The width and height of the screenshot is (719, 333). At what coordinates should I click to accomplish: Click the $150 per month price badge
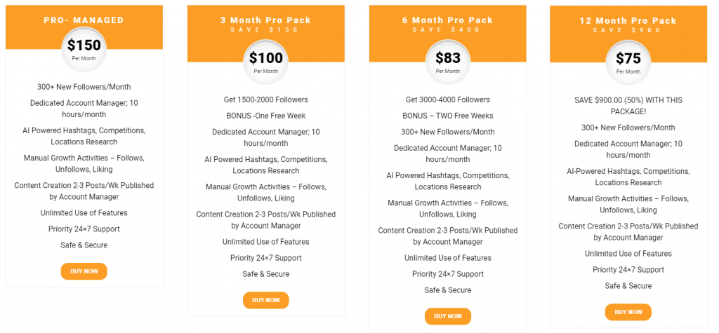pos(84,49)
